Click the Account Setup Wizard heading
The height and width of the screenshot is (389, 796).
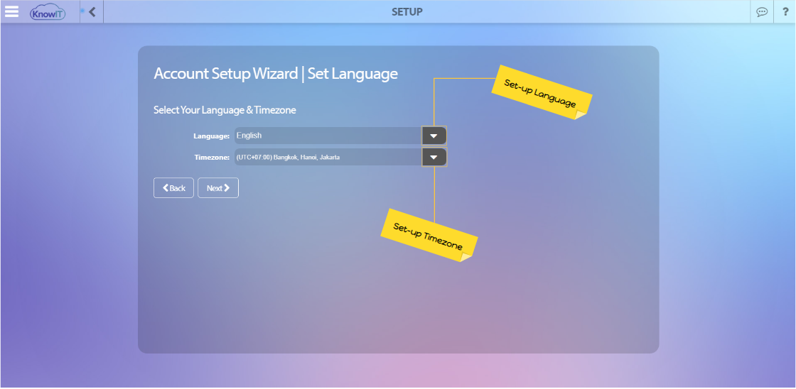(275, 74)
